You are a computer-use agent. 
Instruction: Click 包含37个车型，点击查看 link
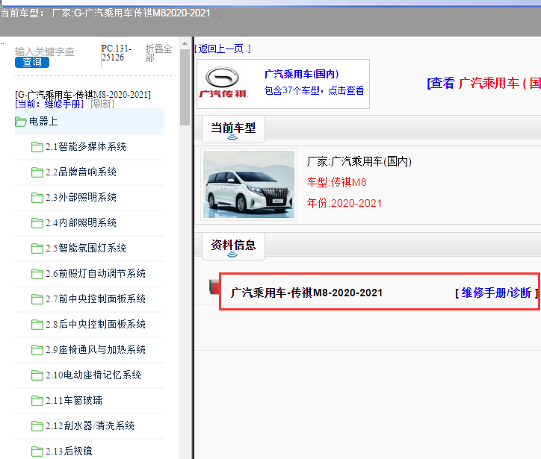point(315,90)
